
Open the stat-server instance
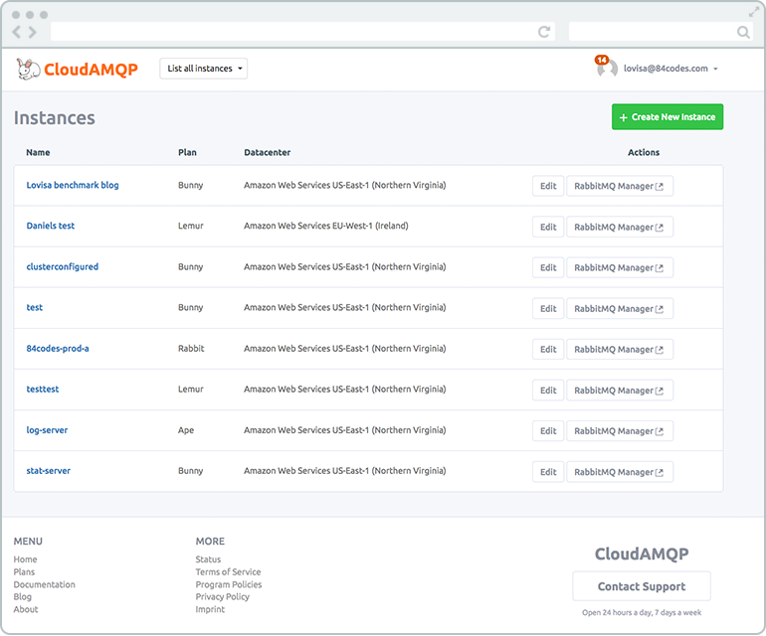pos(49,471)
